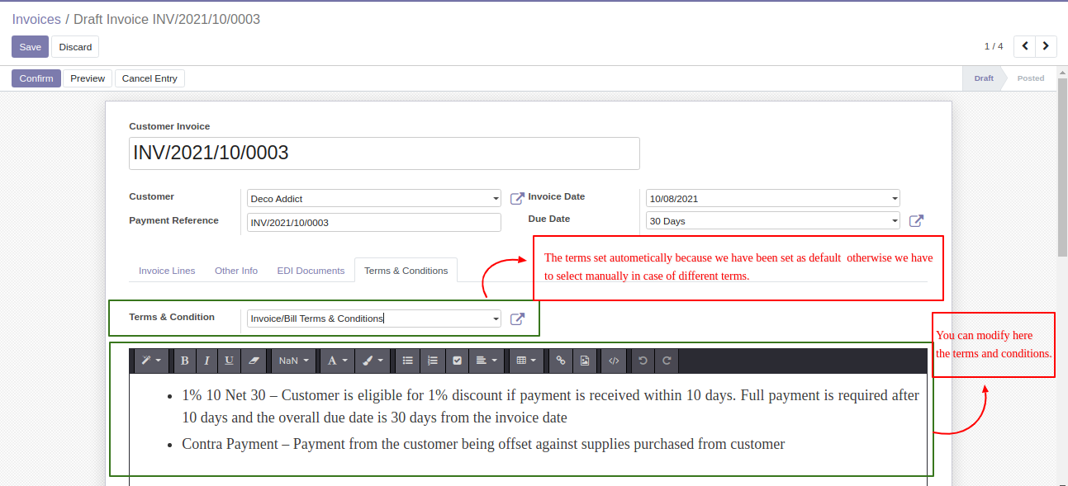This screenshot has width=1068, height=486.
Task: Toggle bold formatting in editor toolbar
Action: [x=184, y=361]
